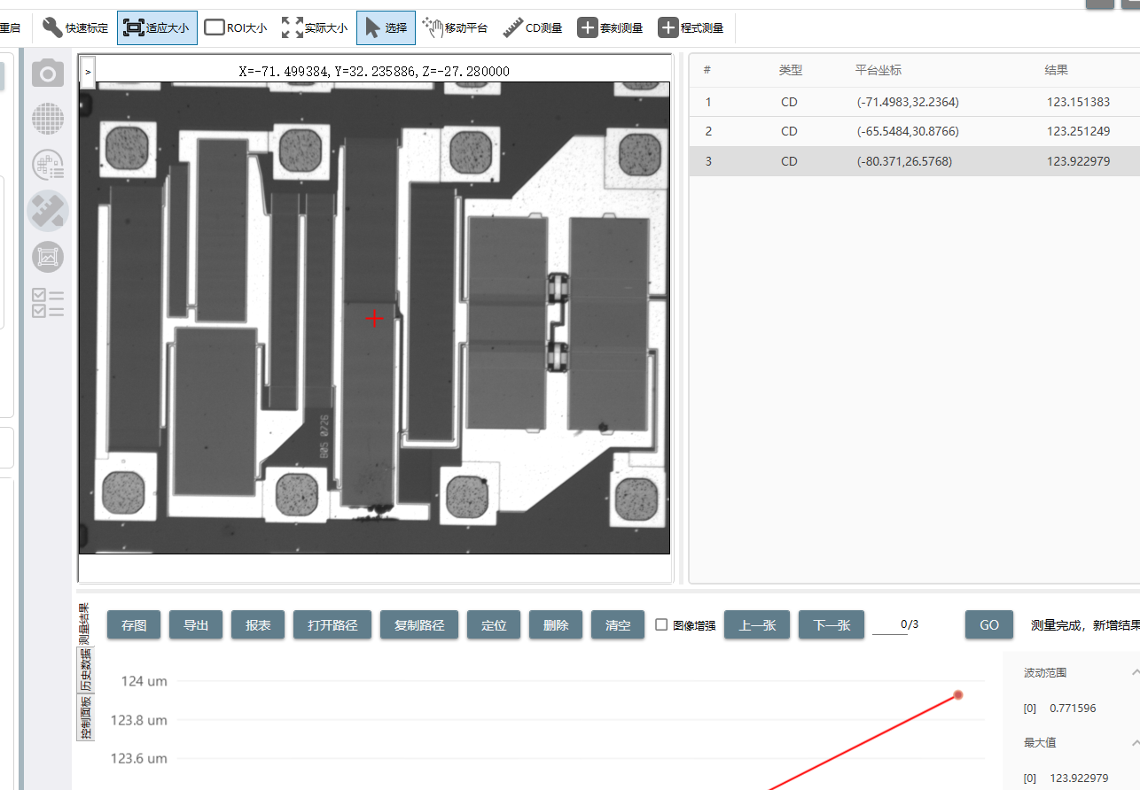
Task: Switch to the 历史数据 vertical tab
Action: click(x=85, y=670)
